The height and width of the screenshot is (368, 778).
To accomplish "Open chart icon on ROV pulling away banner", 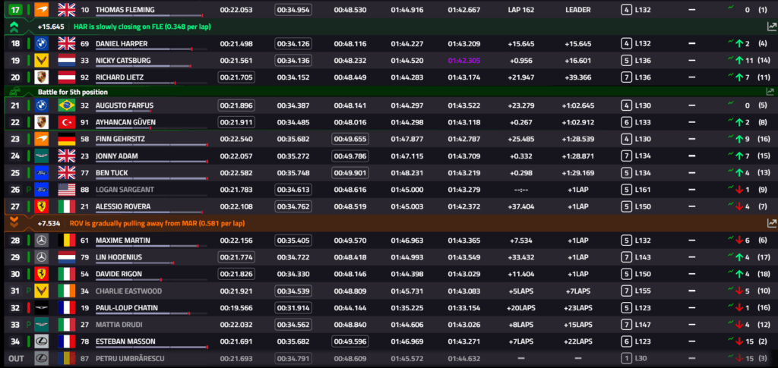I will (770, 223).
